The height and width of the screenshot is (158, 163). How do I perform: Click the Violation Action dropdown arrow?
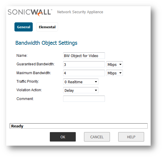96,90
